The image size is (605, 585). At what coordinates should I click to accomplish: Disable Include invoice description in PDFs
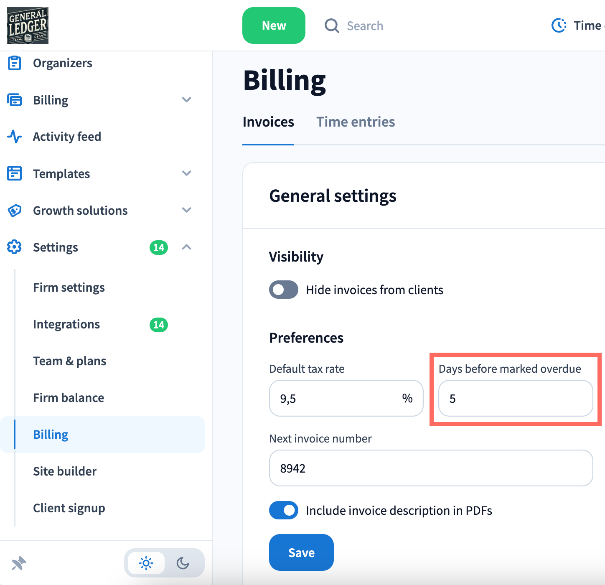click(x=284, y=510)
